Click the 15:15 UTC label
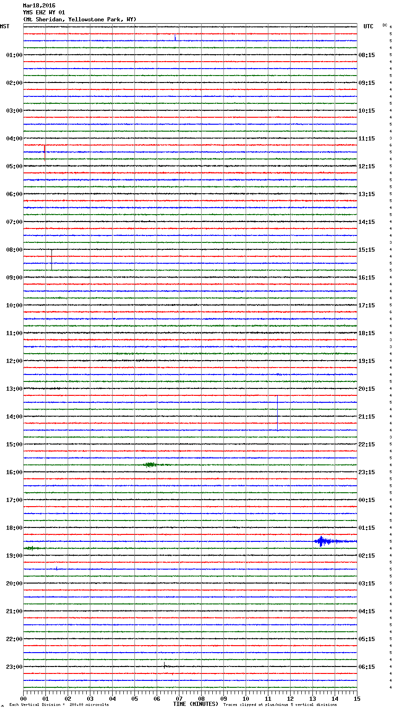This screenshot has width=394, height=711. (x=367, y=250)
